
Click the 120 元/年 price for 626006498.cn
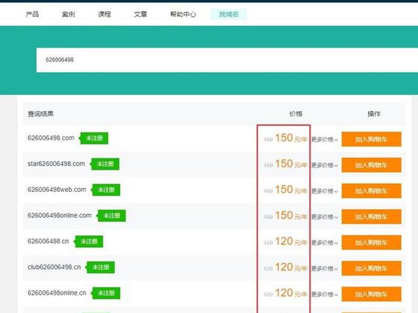point(291,242)
